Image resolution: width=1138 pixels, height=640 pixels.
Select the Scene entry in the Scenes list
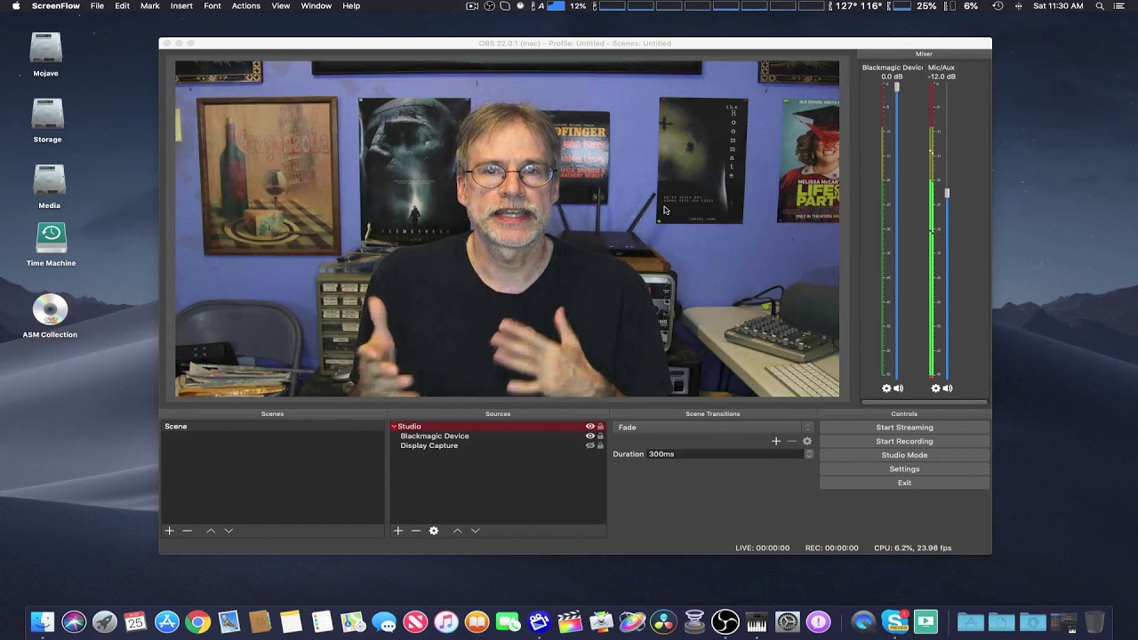pos(273,427)
